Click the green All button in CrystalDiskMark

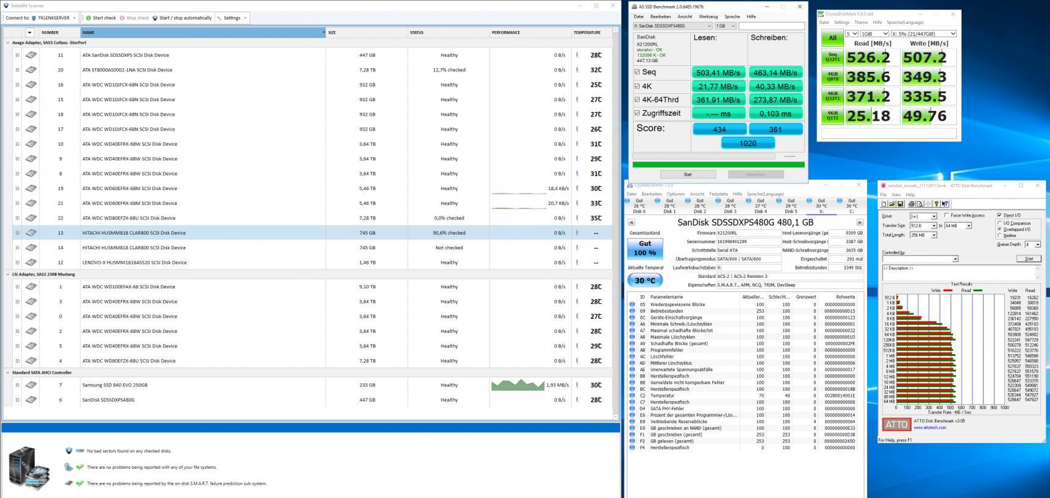pyautogui.click(x=832, y=38)
